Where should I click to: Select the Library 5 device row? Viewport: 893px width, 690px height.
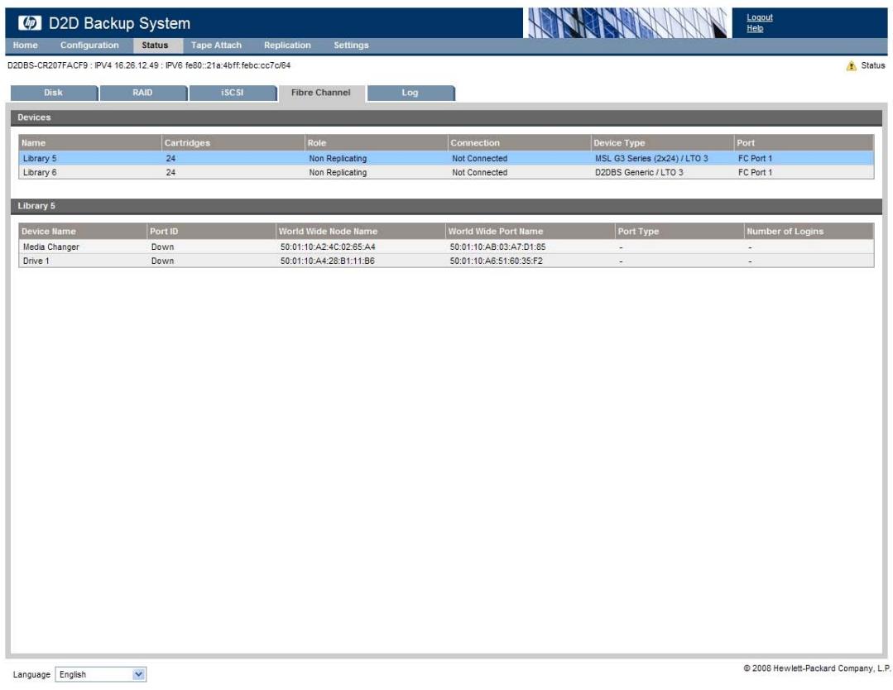[446, 158]
